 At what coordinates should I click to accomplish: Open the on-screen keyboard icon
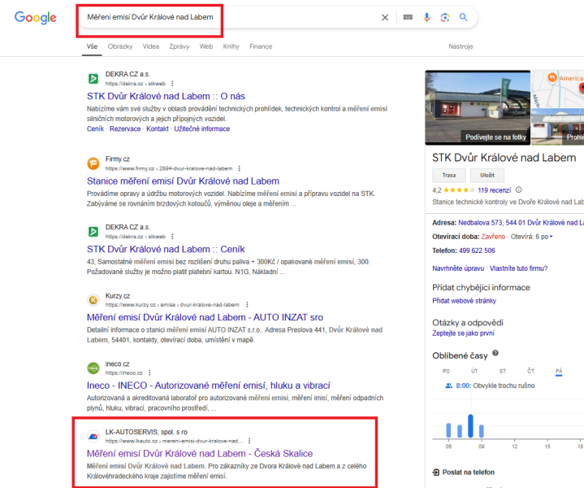[x=408, y=17]
